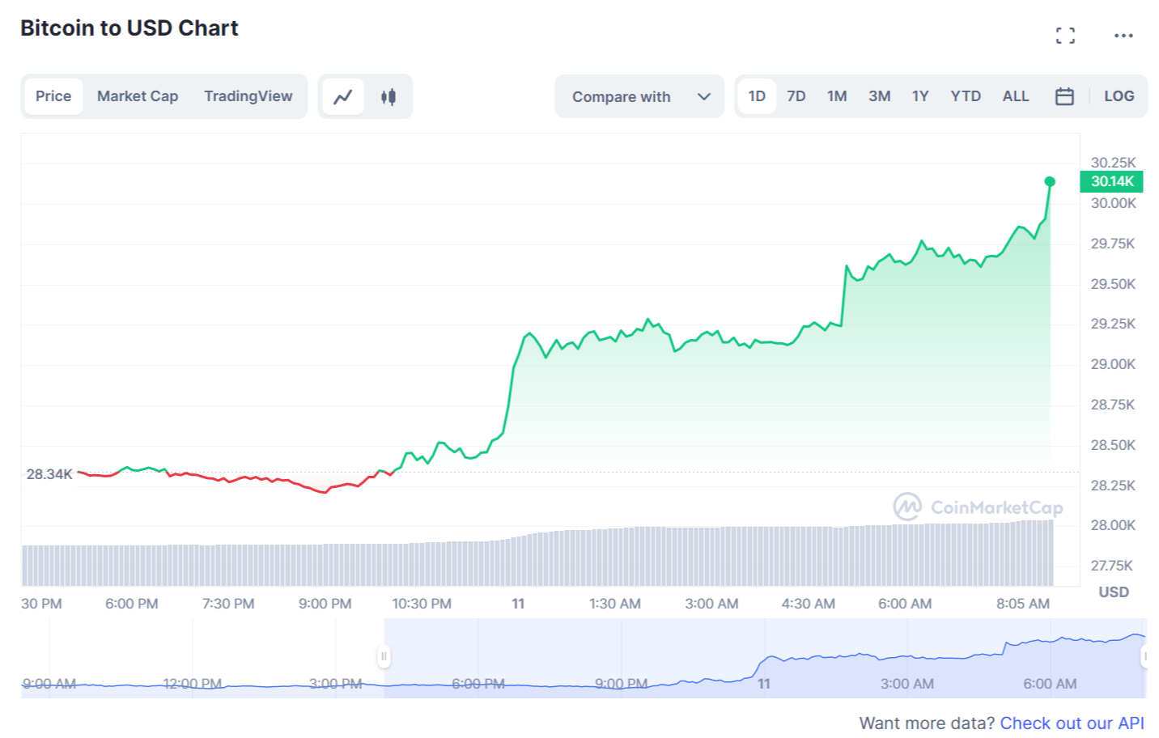Switch to the Market Cap tab

tap(138, 96)
